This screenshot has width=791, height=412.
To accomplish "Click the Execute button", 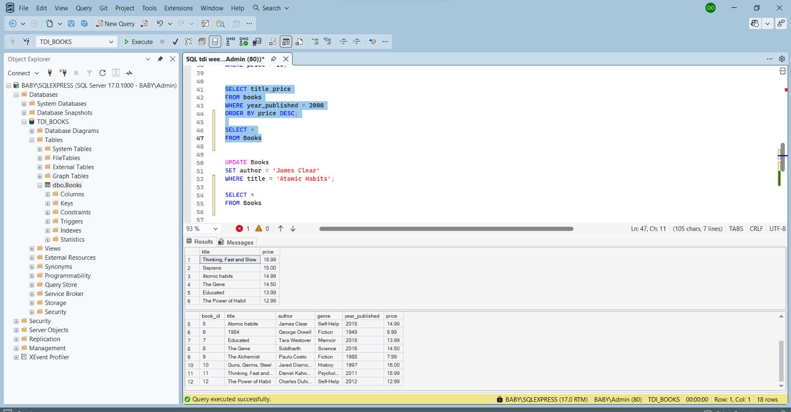I will [x=138, y=42].
